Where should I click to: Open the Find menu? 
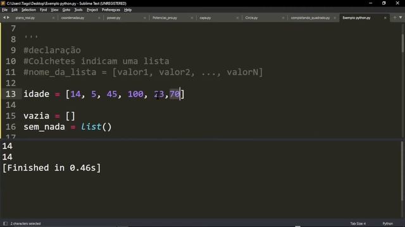tap(44, 10)
